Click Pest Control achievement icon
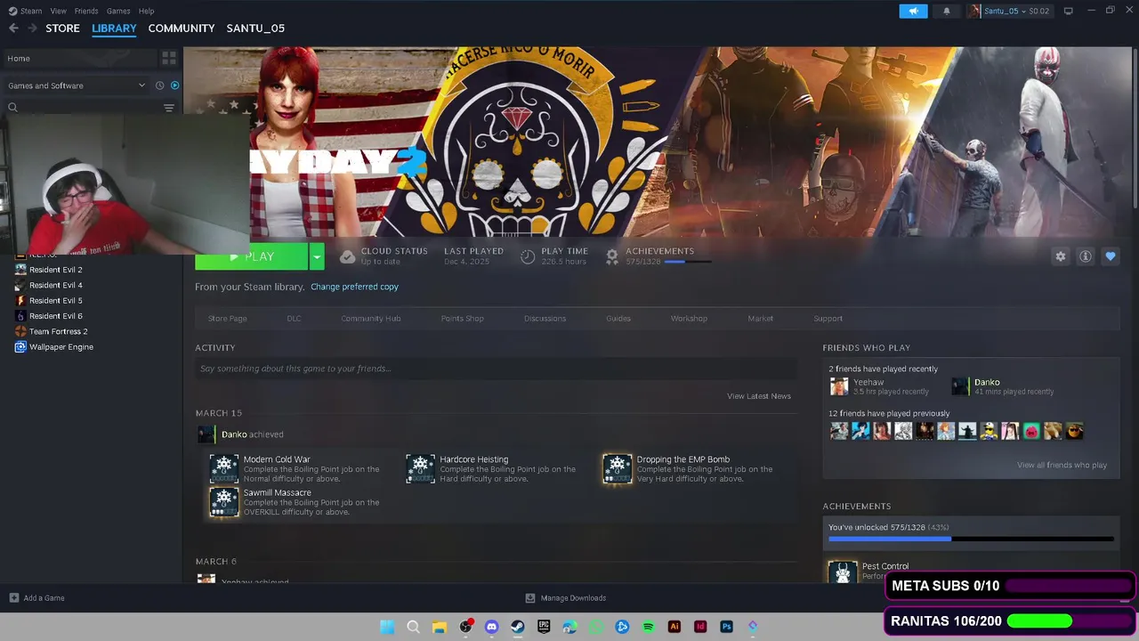The height and width of the screenshot is (641, 1139). (842, 571)
